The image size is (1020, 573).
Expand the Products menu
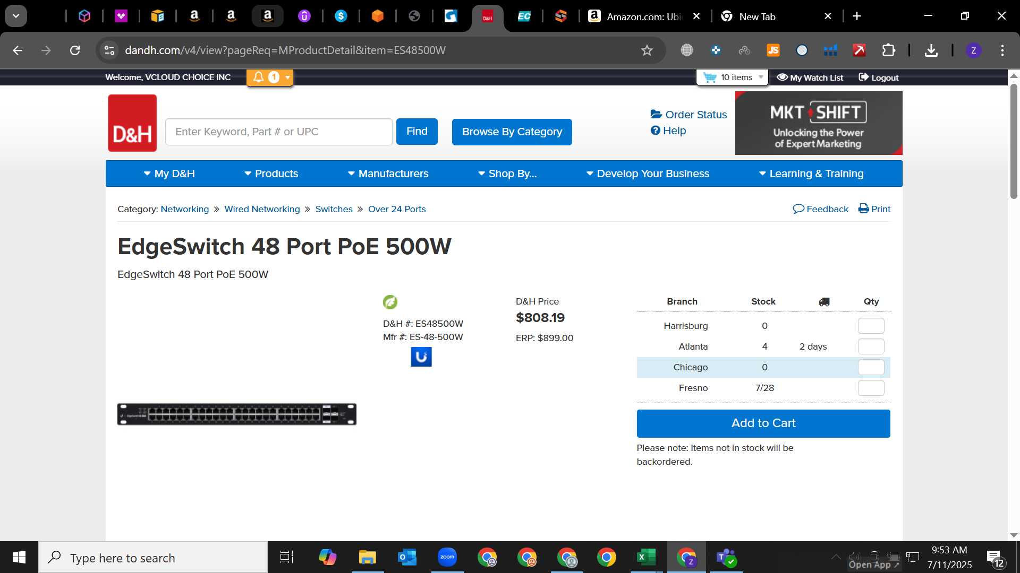coord(271,173)
